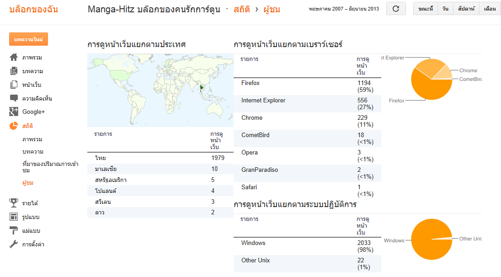
Task: Click the layout icon beside รูปแบบ
Action: (x=14, y=217)
